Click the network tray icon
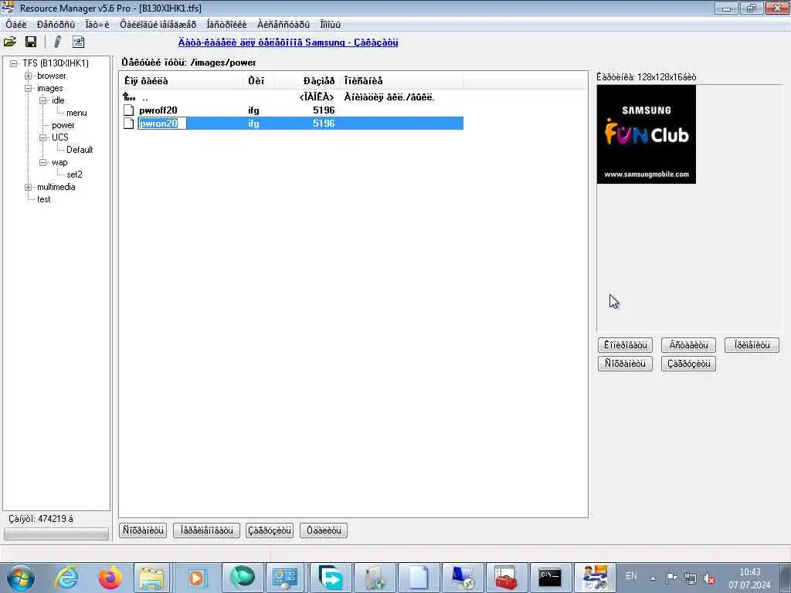This screenshot has width=791, height=593. click(x=691, y=579)
